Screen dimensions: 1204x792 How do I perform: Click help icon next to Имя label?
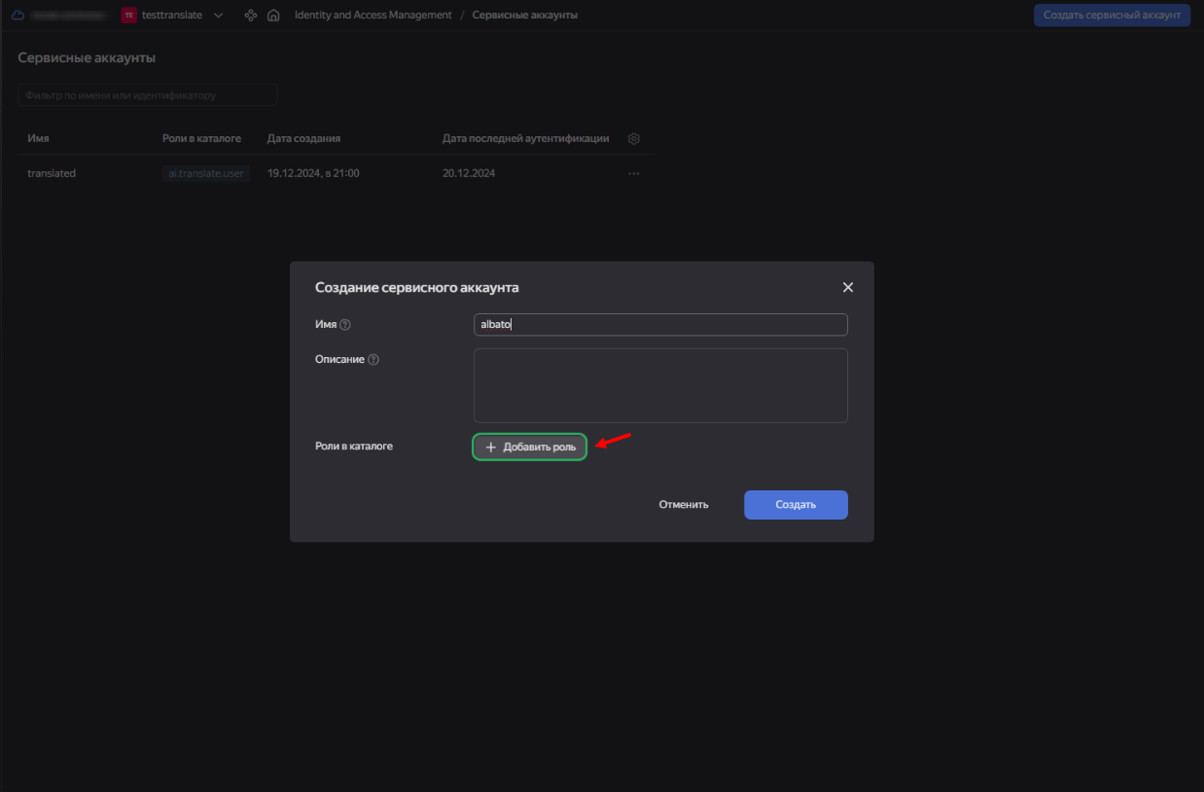pyautogui.click(x=345, y=325)
